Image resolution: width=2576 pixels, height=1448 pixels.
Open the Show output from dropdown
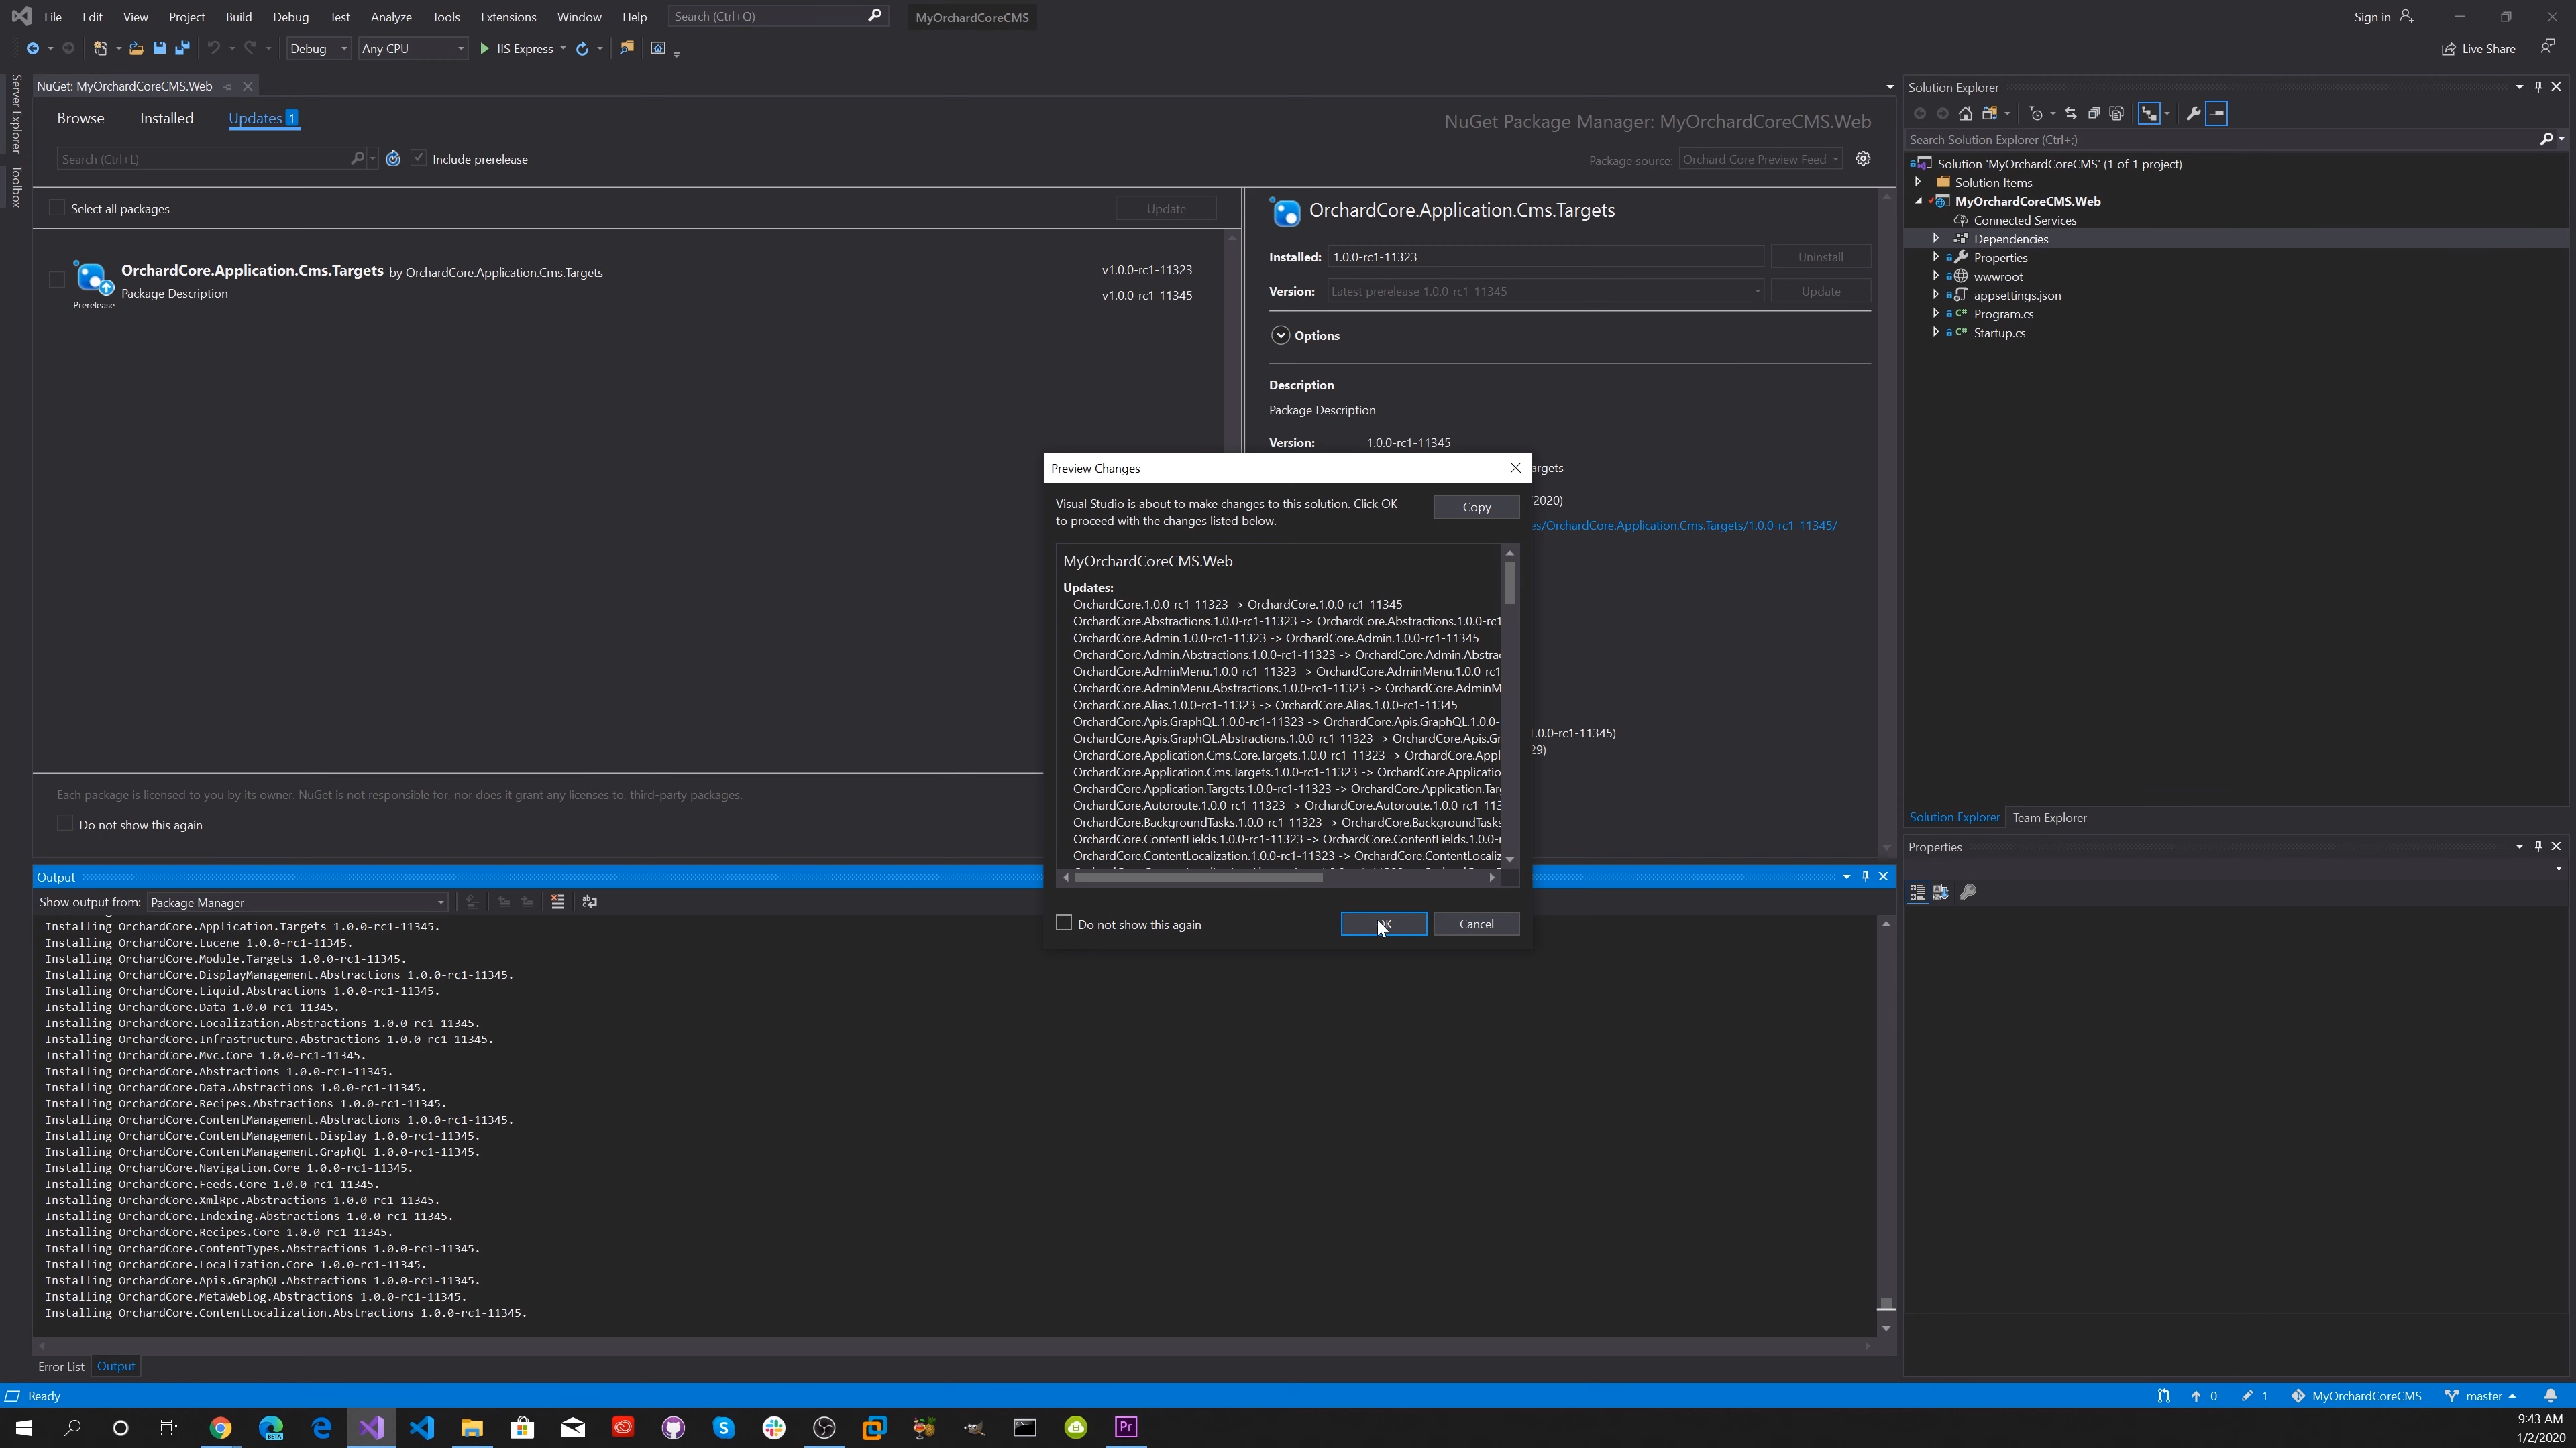[297, 902]
